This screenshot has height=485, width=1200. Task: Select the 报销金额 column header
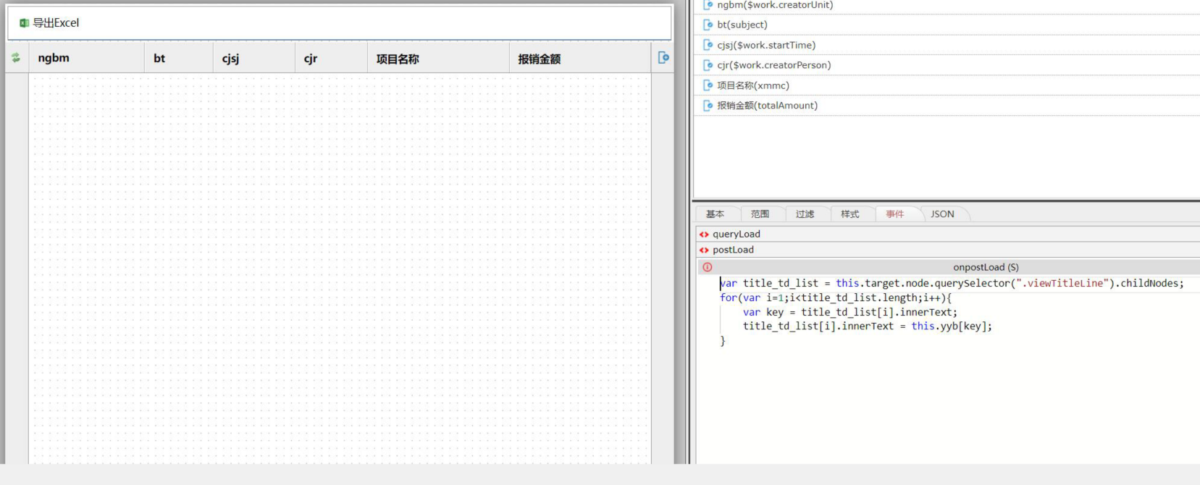(540, 59)
